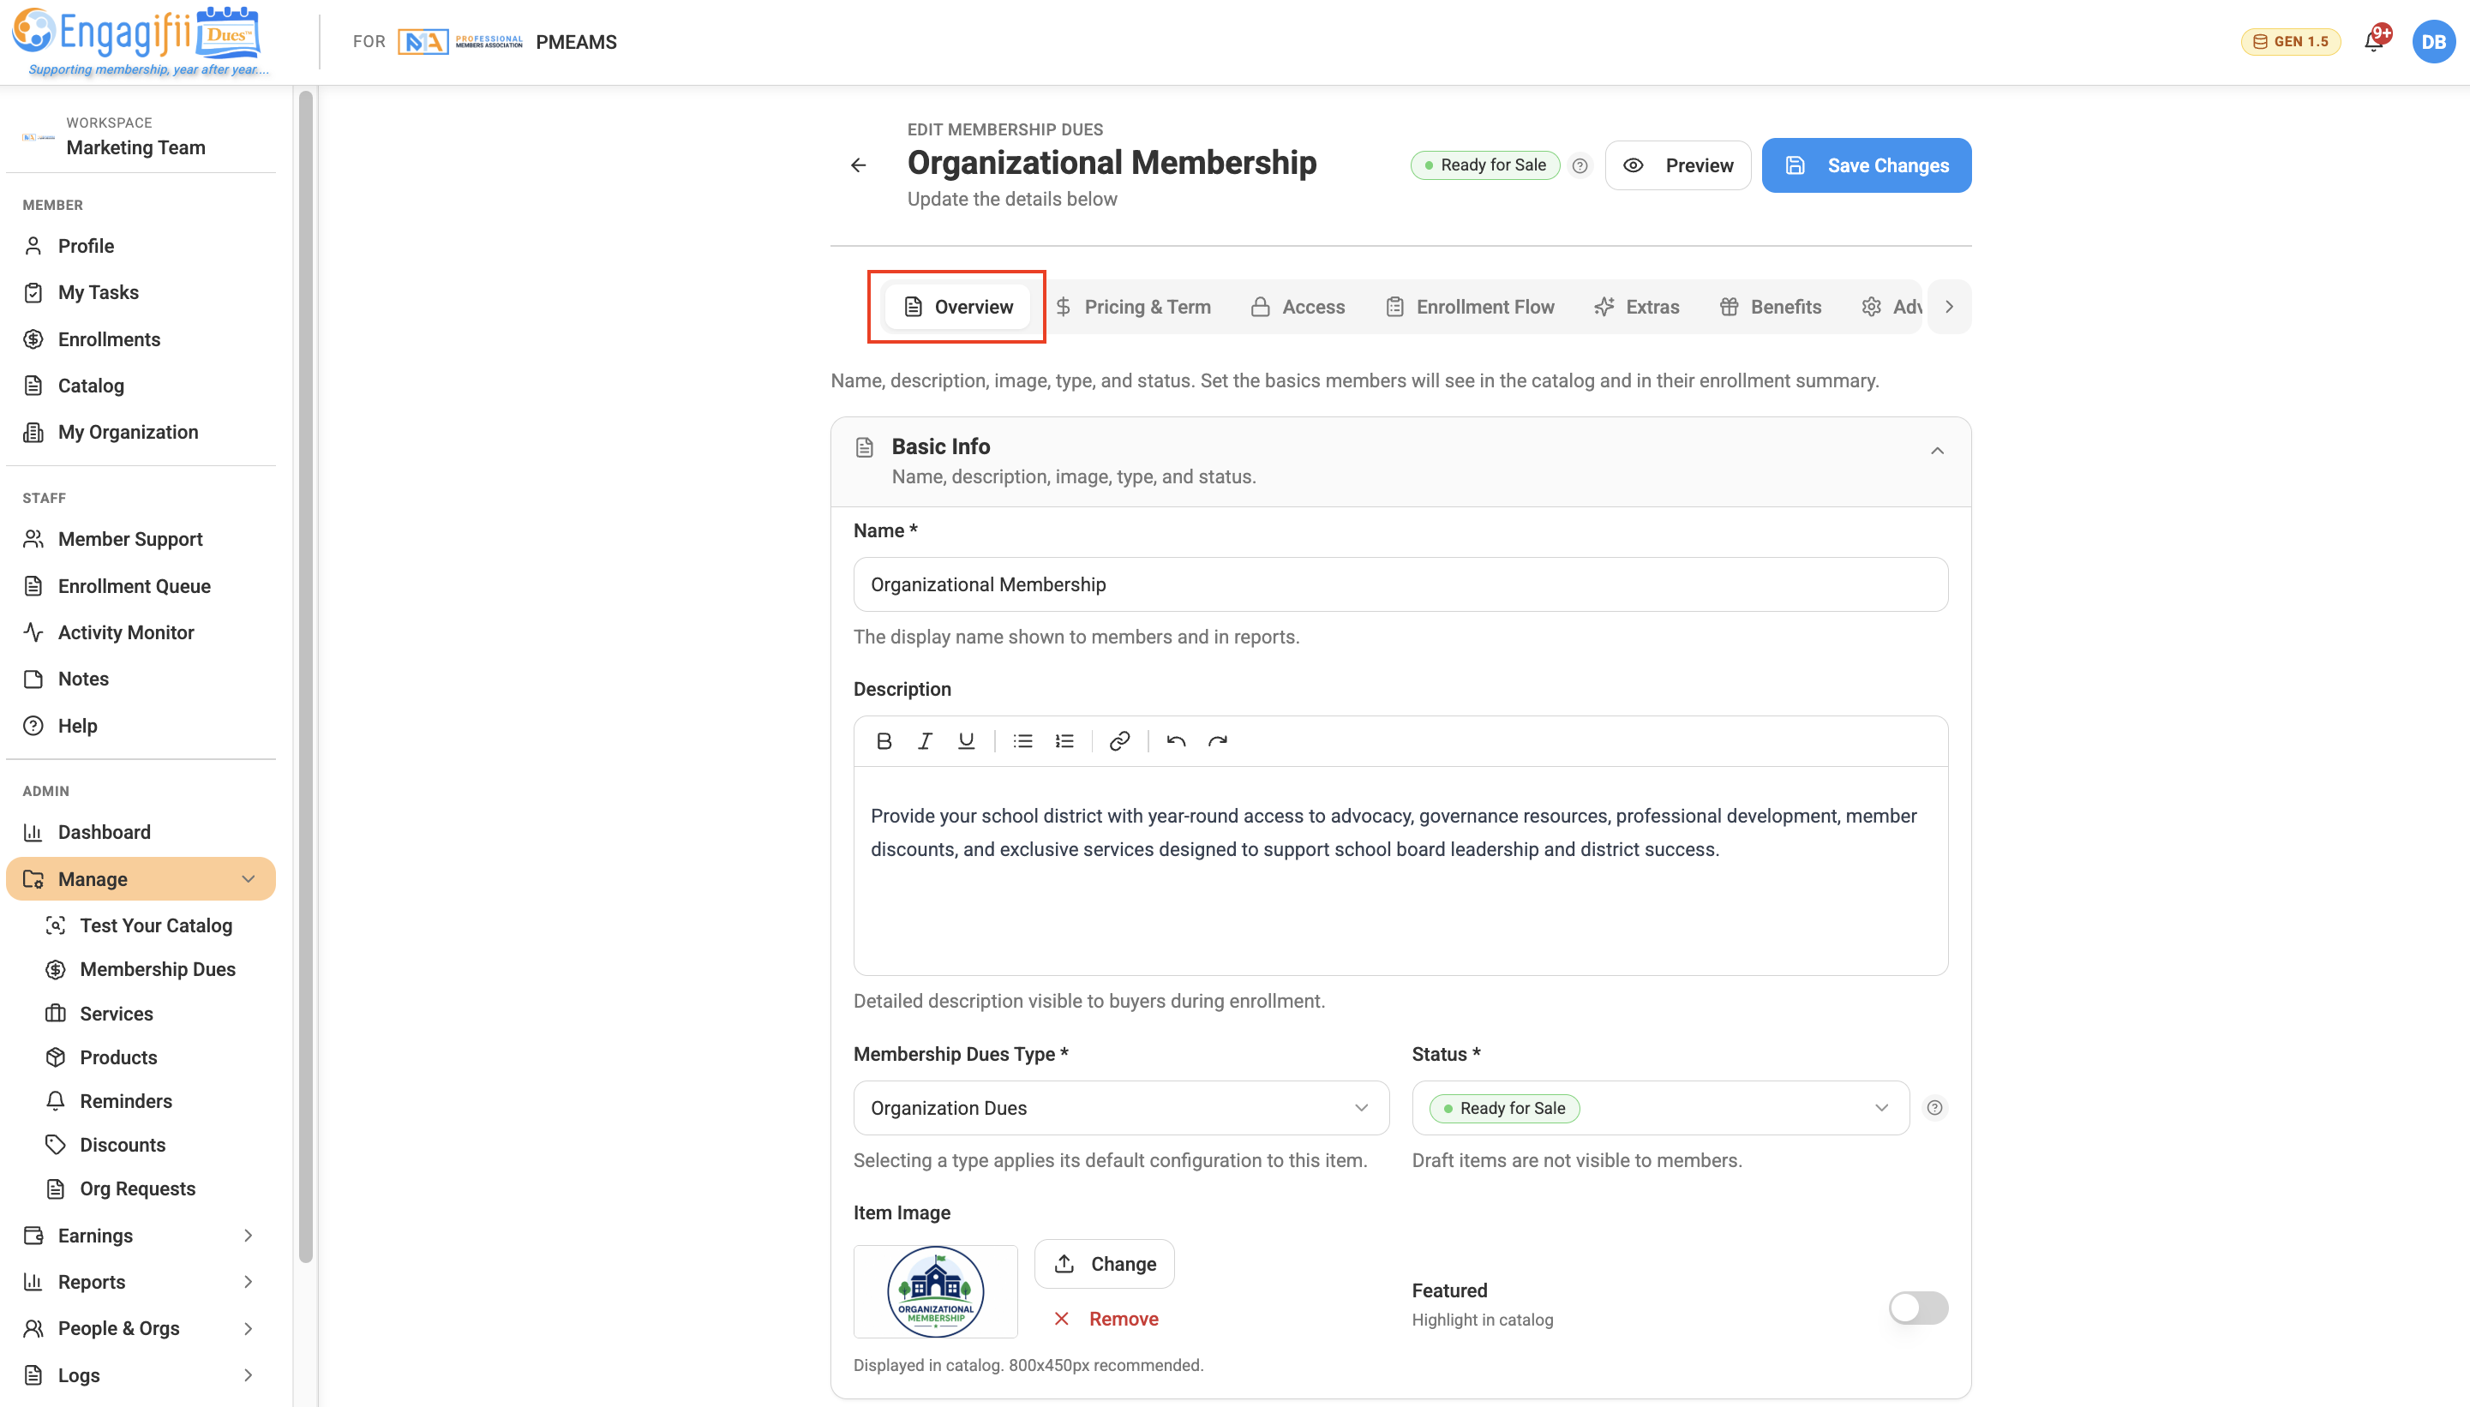Screen dimensions: 2470x1407
Task: Switch to the Pricing & Term tab
Action: point(1132,306)
